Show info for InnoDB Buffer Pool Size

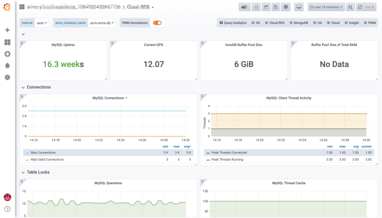[x=202, y=43]
